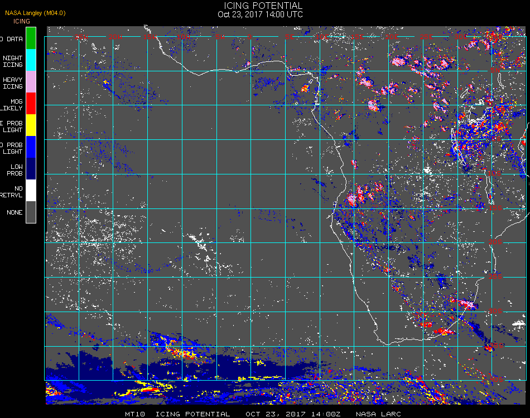Click the '10S' latitude label
Image resolution: width=530 pixels, height=418 pixels.
point(495,173)
